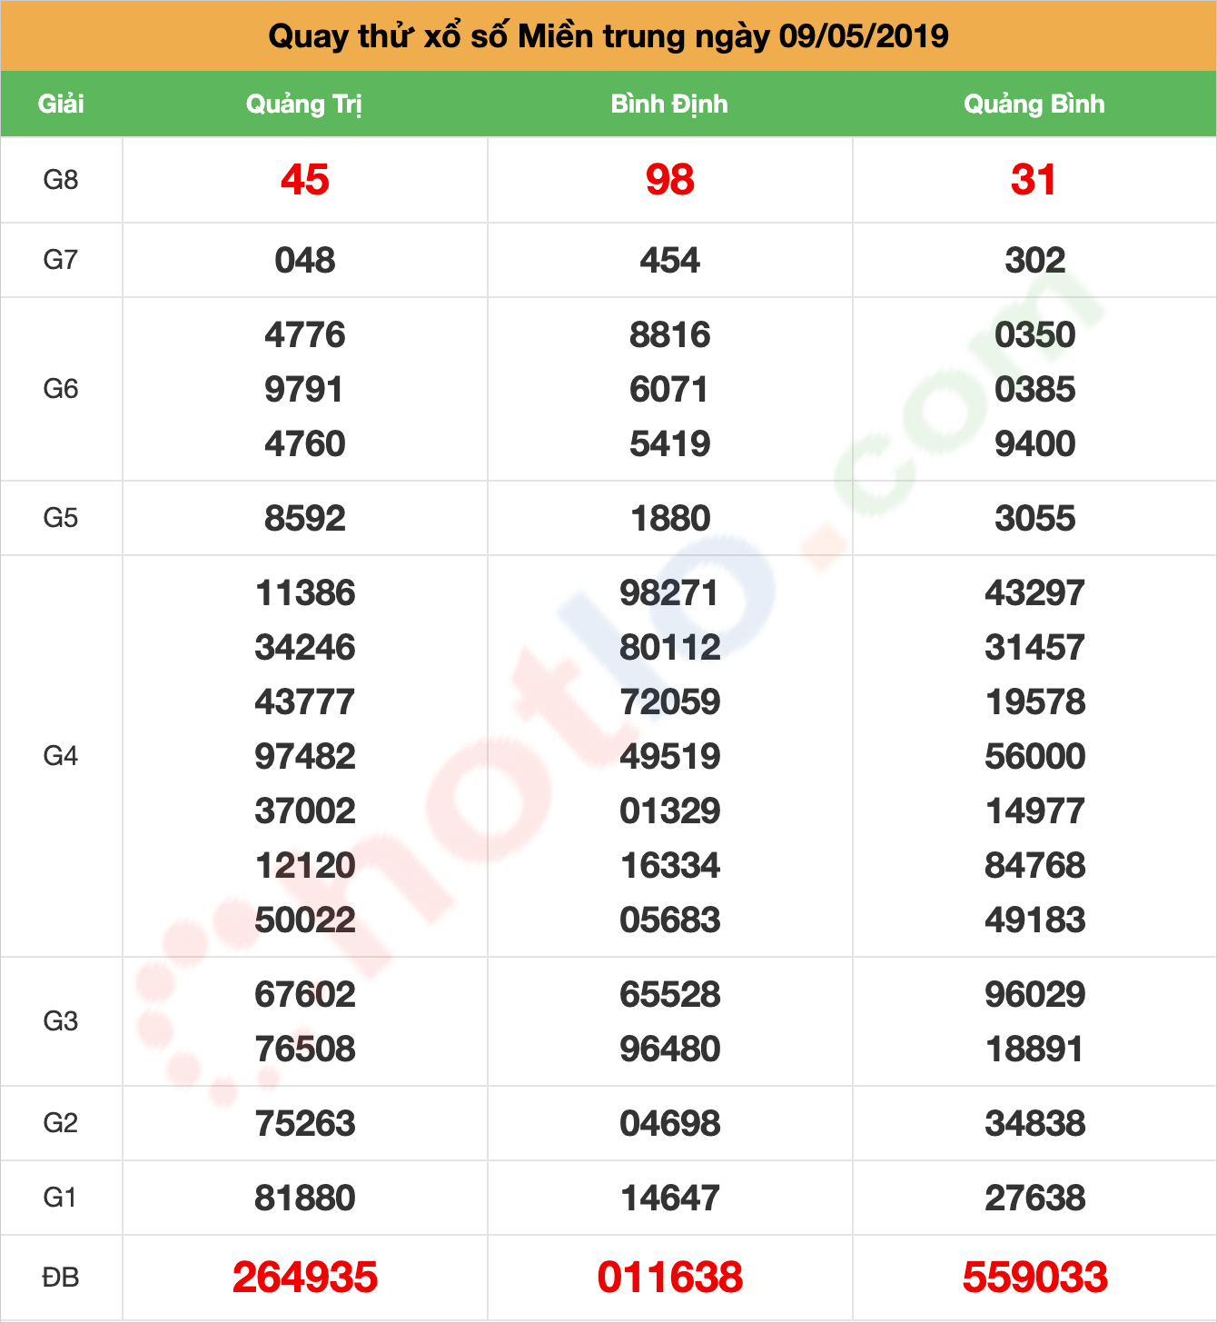Select G5 number 1880
Image resolution: width=1217 pixels, height=1323 pixels.
pos(670,519)
